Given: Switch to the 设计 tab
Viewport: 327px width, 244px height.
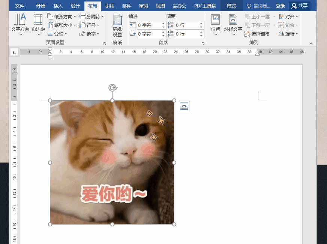Looking at the screenshot, I should coord(75,6).
